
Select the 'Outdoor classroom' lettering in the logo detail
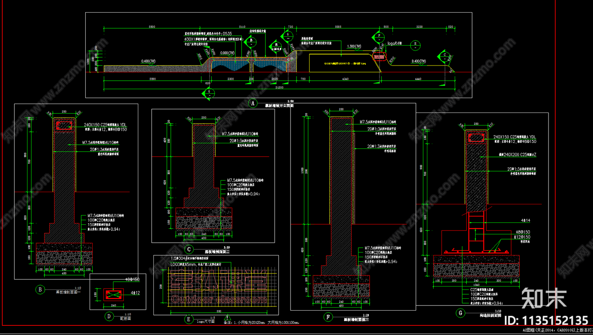click(219, 299)
